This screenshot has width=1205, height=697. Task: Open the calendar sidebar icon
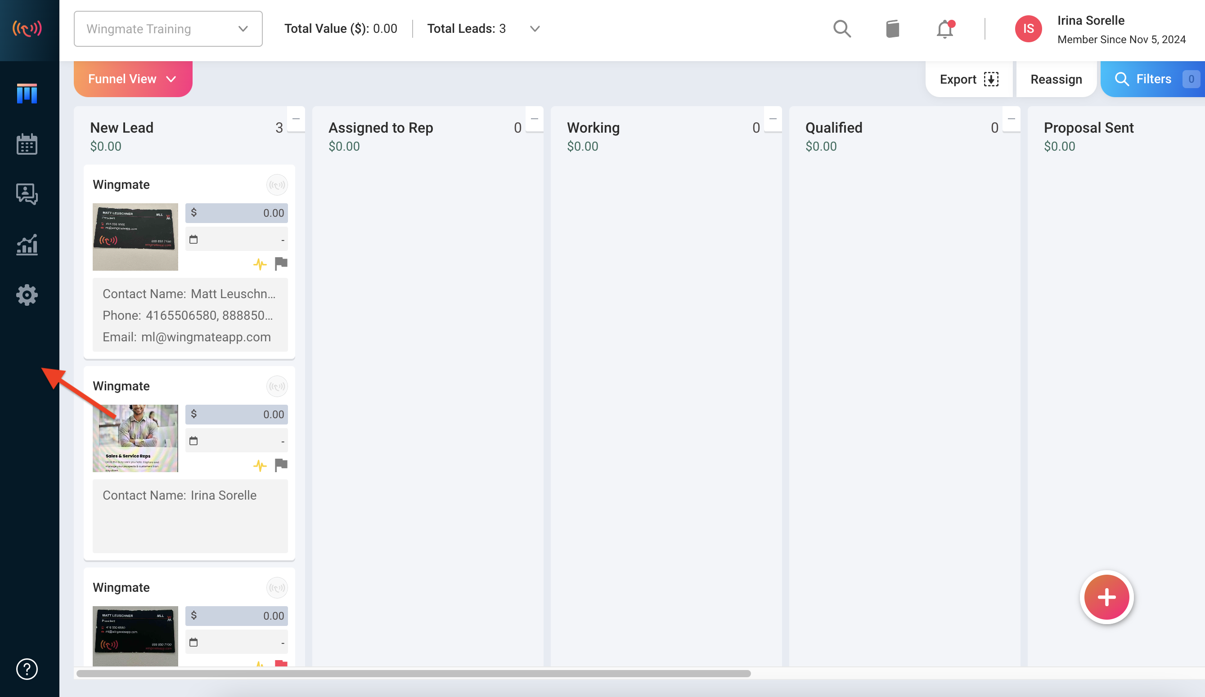[27, 144]
